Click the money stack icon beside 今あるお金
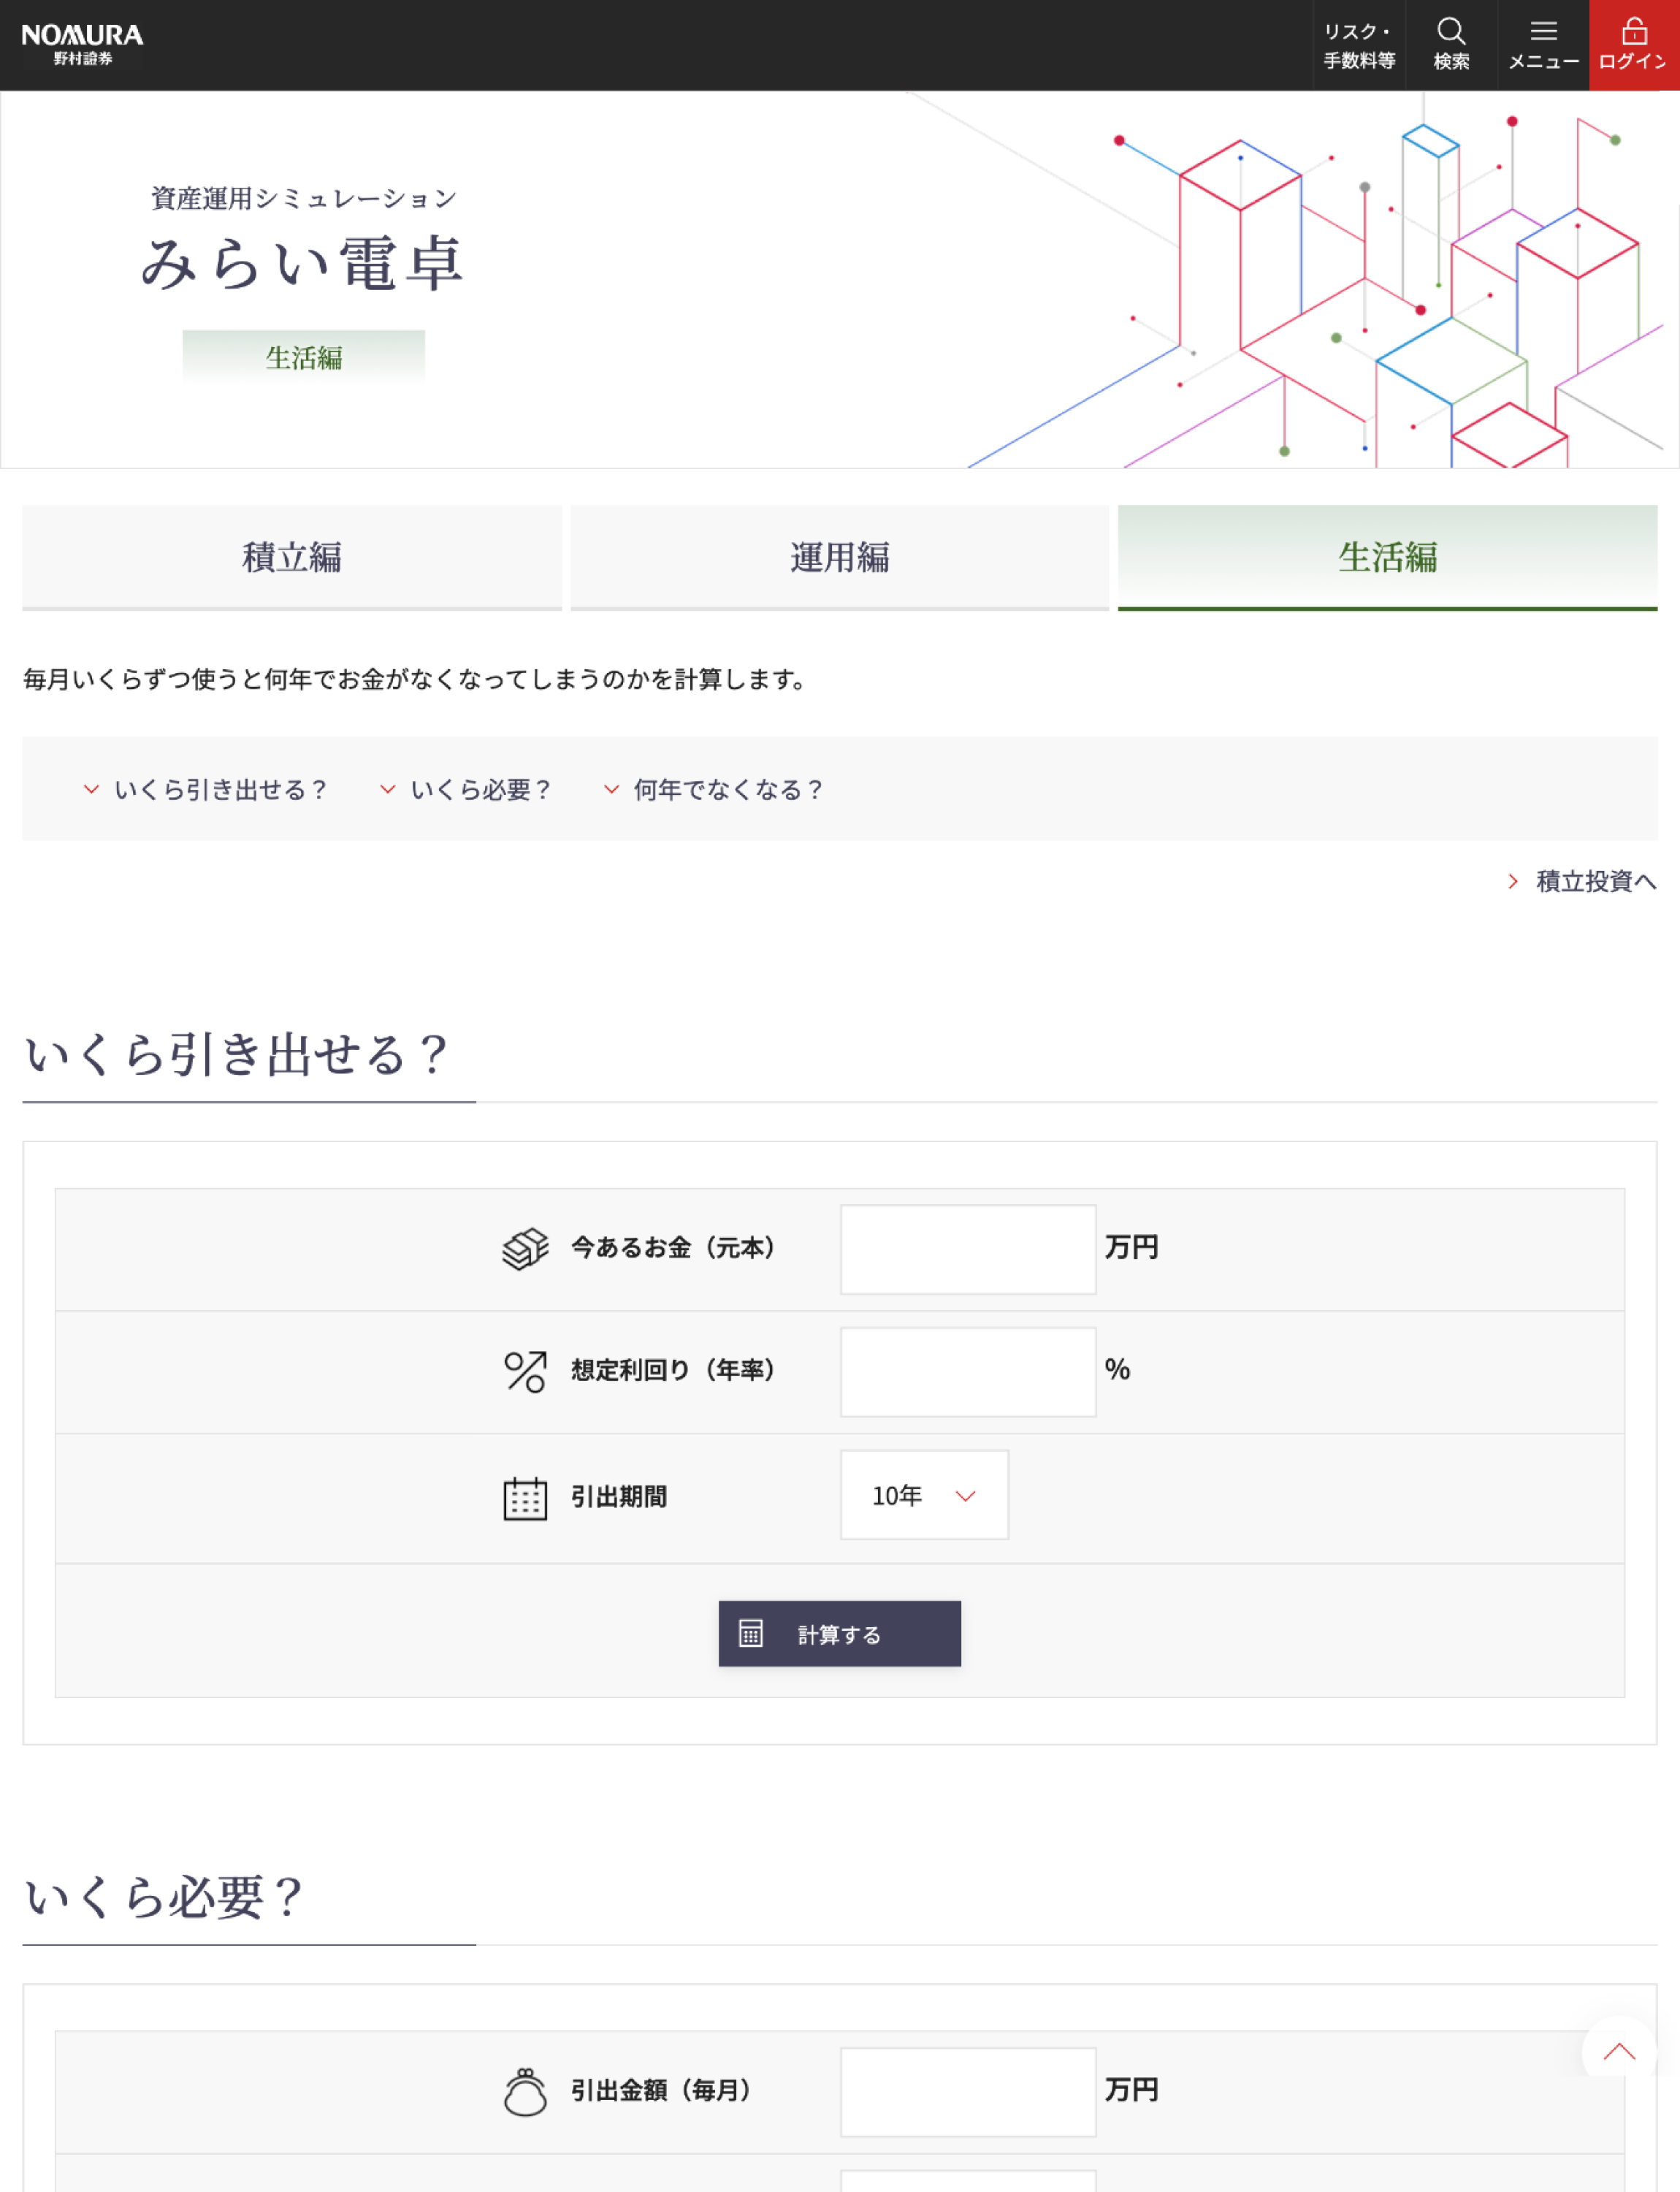1680x2192 pixels. [525, 1247]
